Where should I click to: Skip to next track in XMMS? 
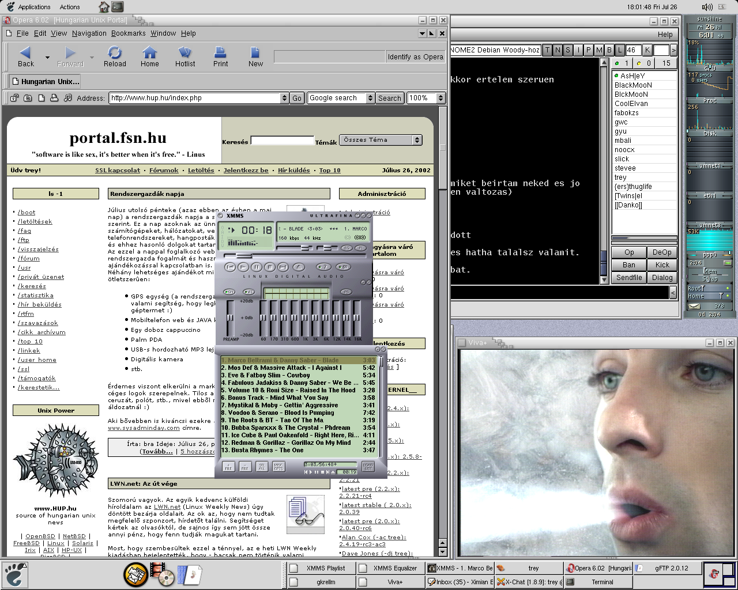283,267
